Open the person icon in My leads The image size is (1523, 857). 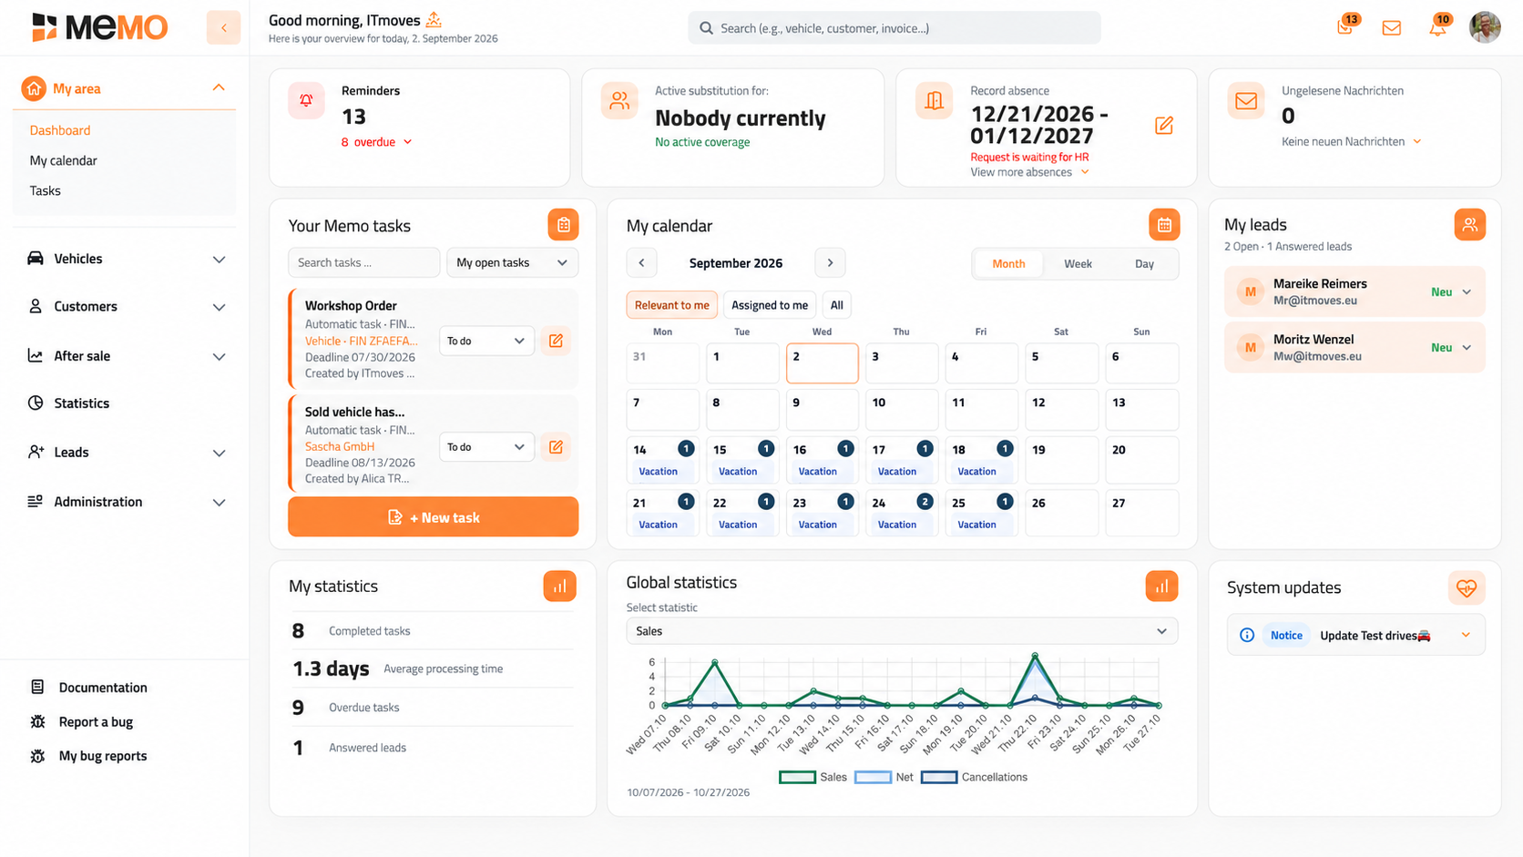(1469, 225)
